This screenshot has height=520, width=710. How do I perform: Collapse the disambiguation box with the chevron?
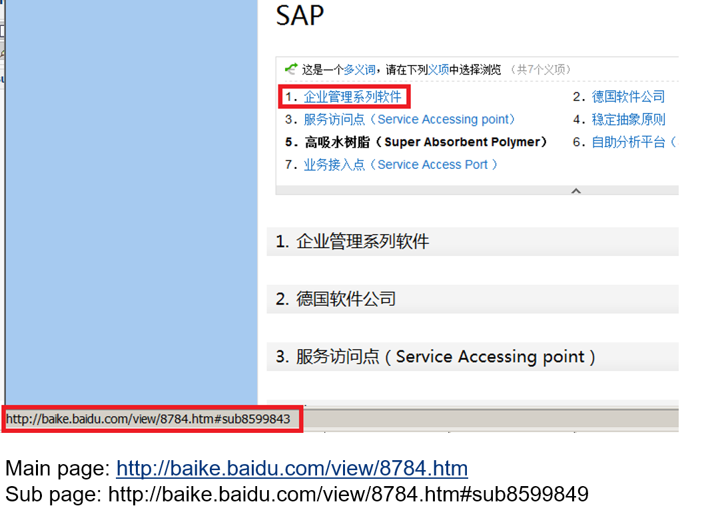576,191
